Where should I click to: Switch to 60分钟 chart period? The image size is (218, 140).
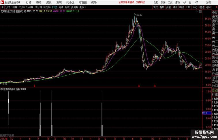[47, 7]
